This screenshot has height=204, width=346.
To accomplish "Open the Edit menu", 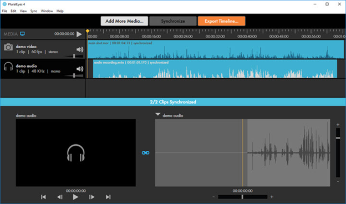I will click(x=13, y=11).
